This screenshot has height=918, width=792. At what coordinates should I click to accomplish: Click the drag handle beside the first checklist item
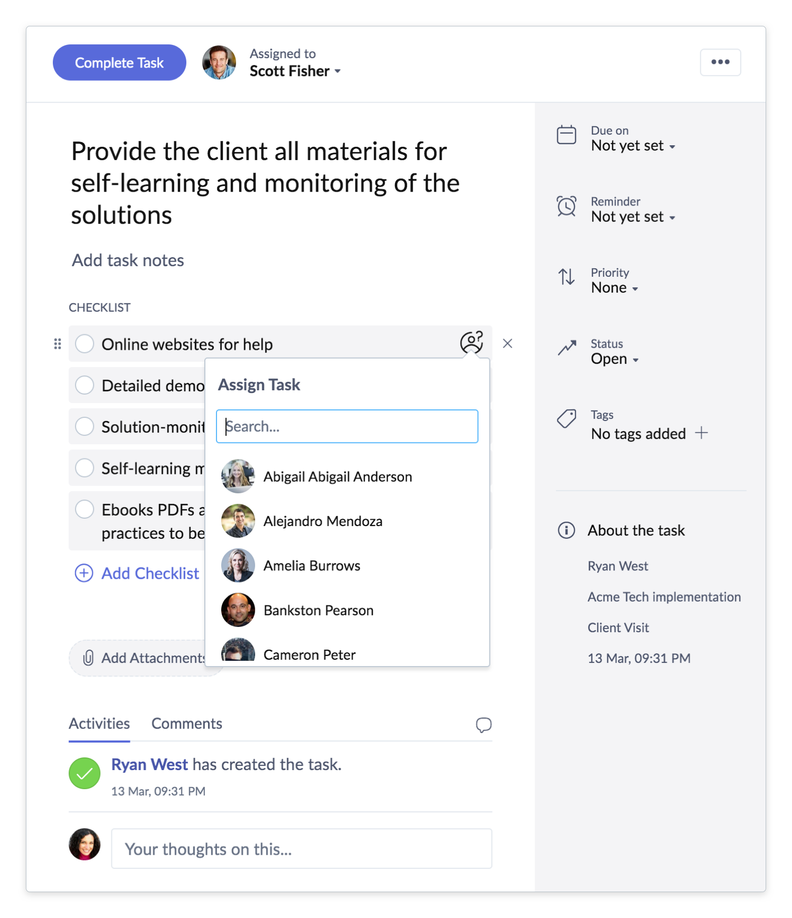(58, 344)
